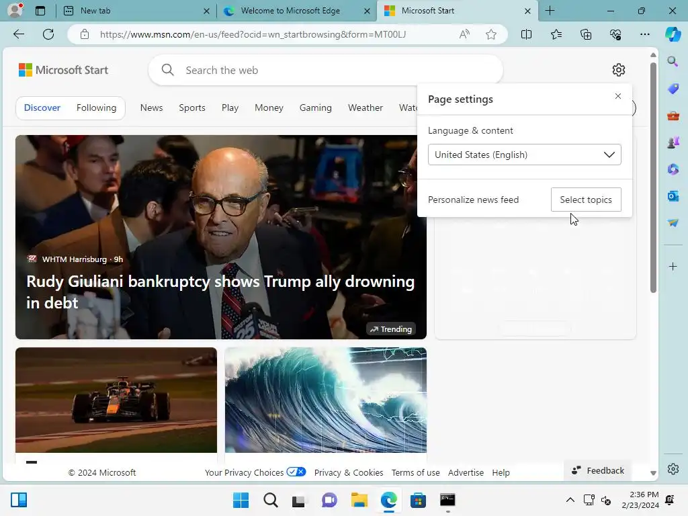Image resolution: width=688 pixels, height=516 pixels.
Task: View site information lock icon
Action: pyautogui.click(x=85, y=34)
